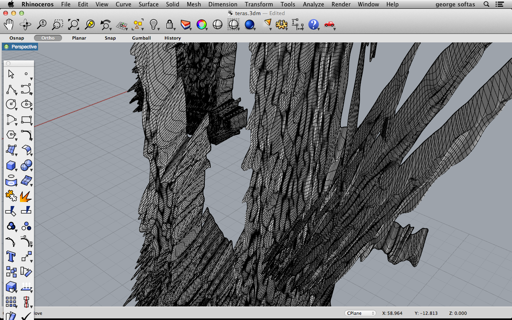Expand the Sphere solids flyout arrow

coord(32,170)
